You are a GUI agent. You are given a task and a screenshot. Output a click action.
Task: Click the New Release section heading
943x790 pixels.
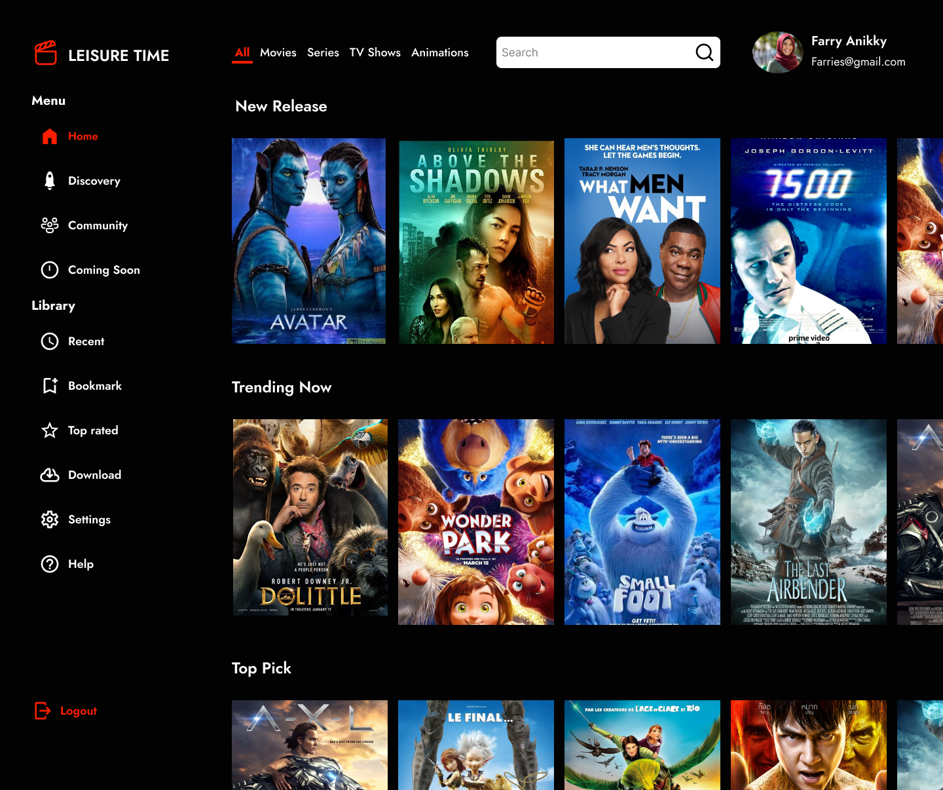(x=281, y=106)
